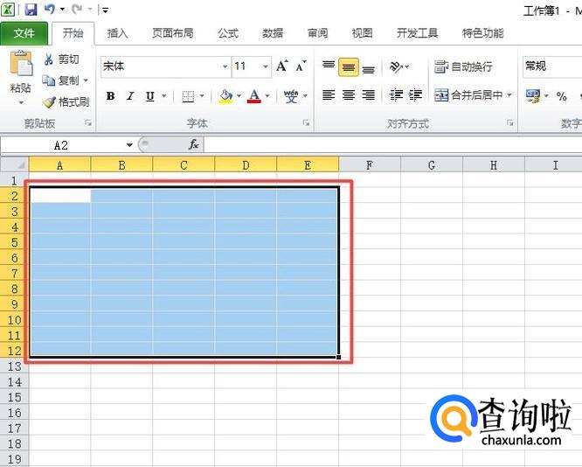Switch to the Formulas (公式) tab
The height and width of the screenshot is (467, 582).
click(x=228, y=33)
